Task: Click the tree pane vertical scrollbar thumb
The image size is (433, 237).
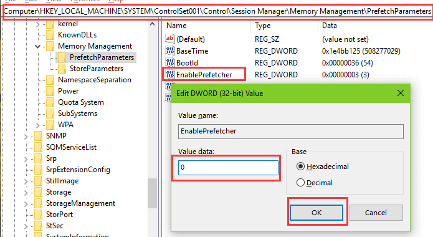Action: pos(152,193)
